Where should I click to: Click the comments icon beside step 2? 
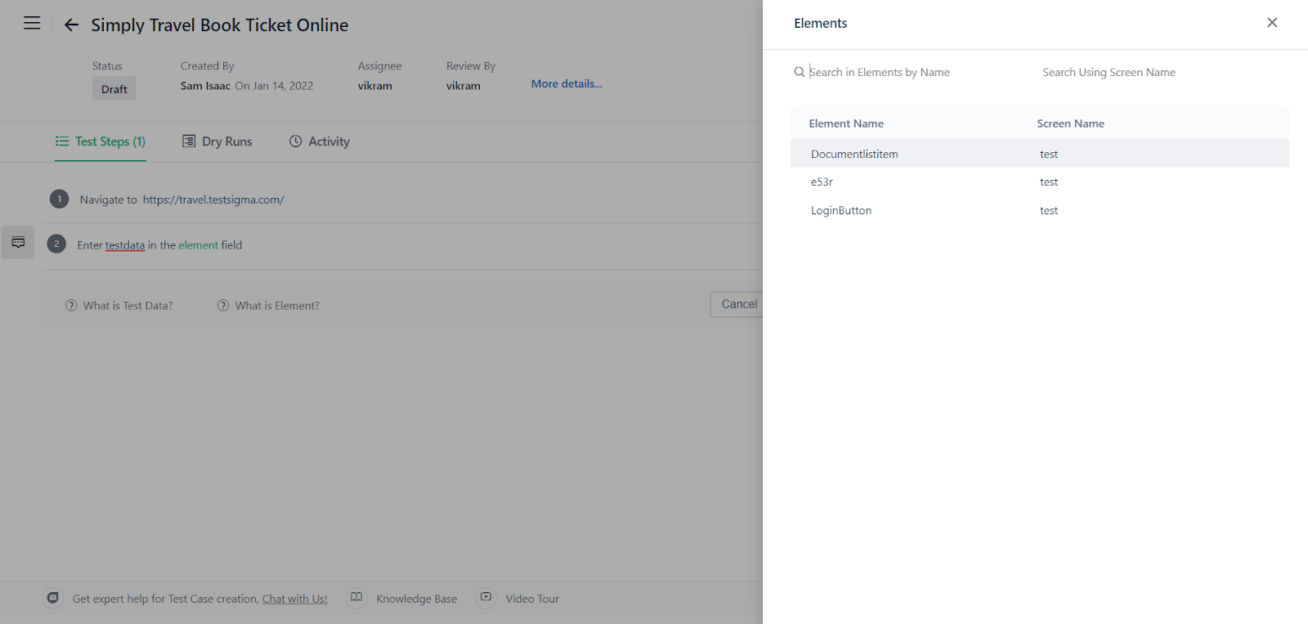[18, 243]
